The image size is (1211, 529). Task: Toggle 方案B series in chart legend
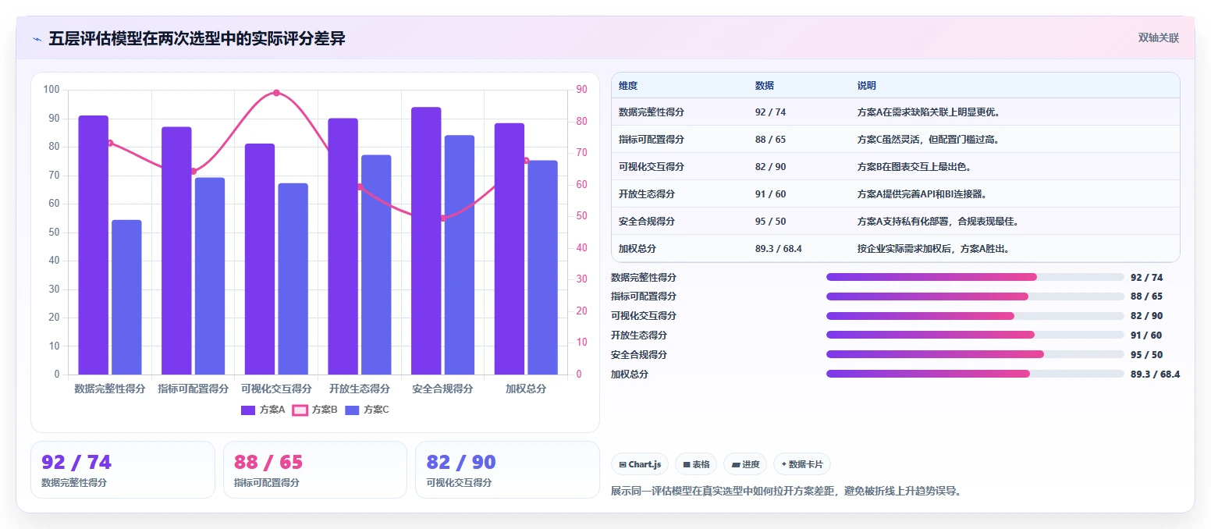coord(314,410)
